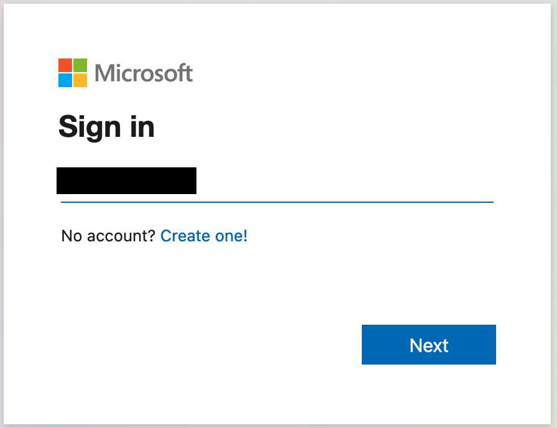Screen dimensions: 557x428
Task: Click the Microsoft wordmark text
Action: (144, 73)
